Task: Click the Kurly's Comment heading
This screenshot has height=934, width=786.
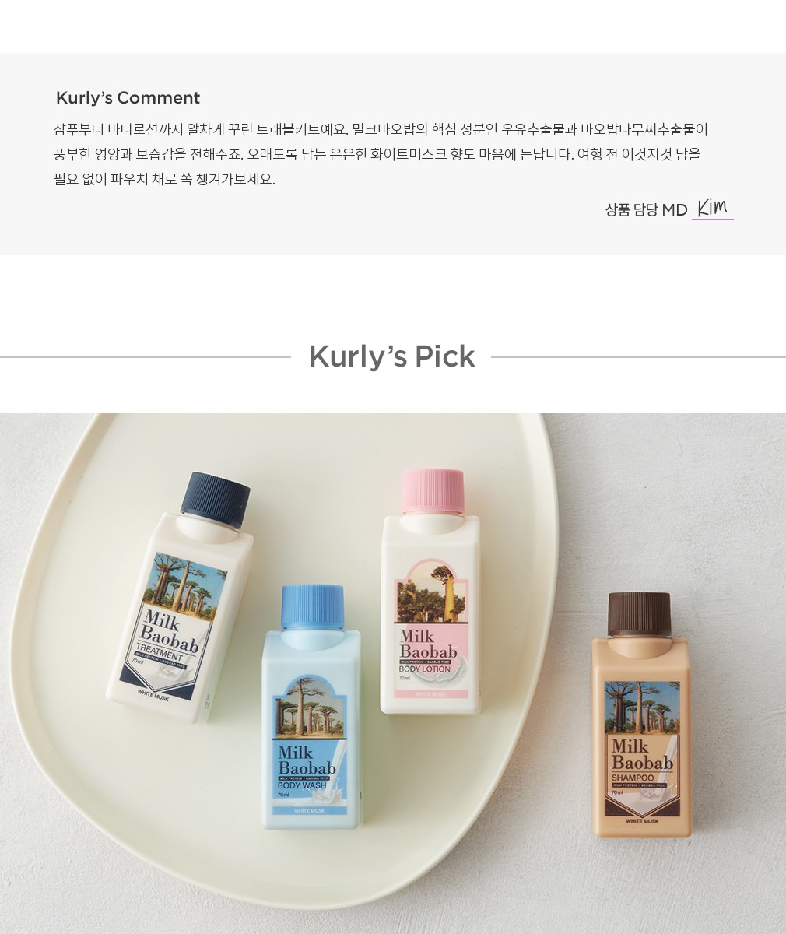Action: point(128,98)
